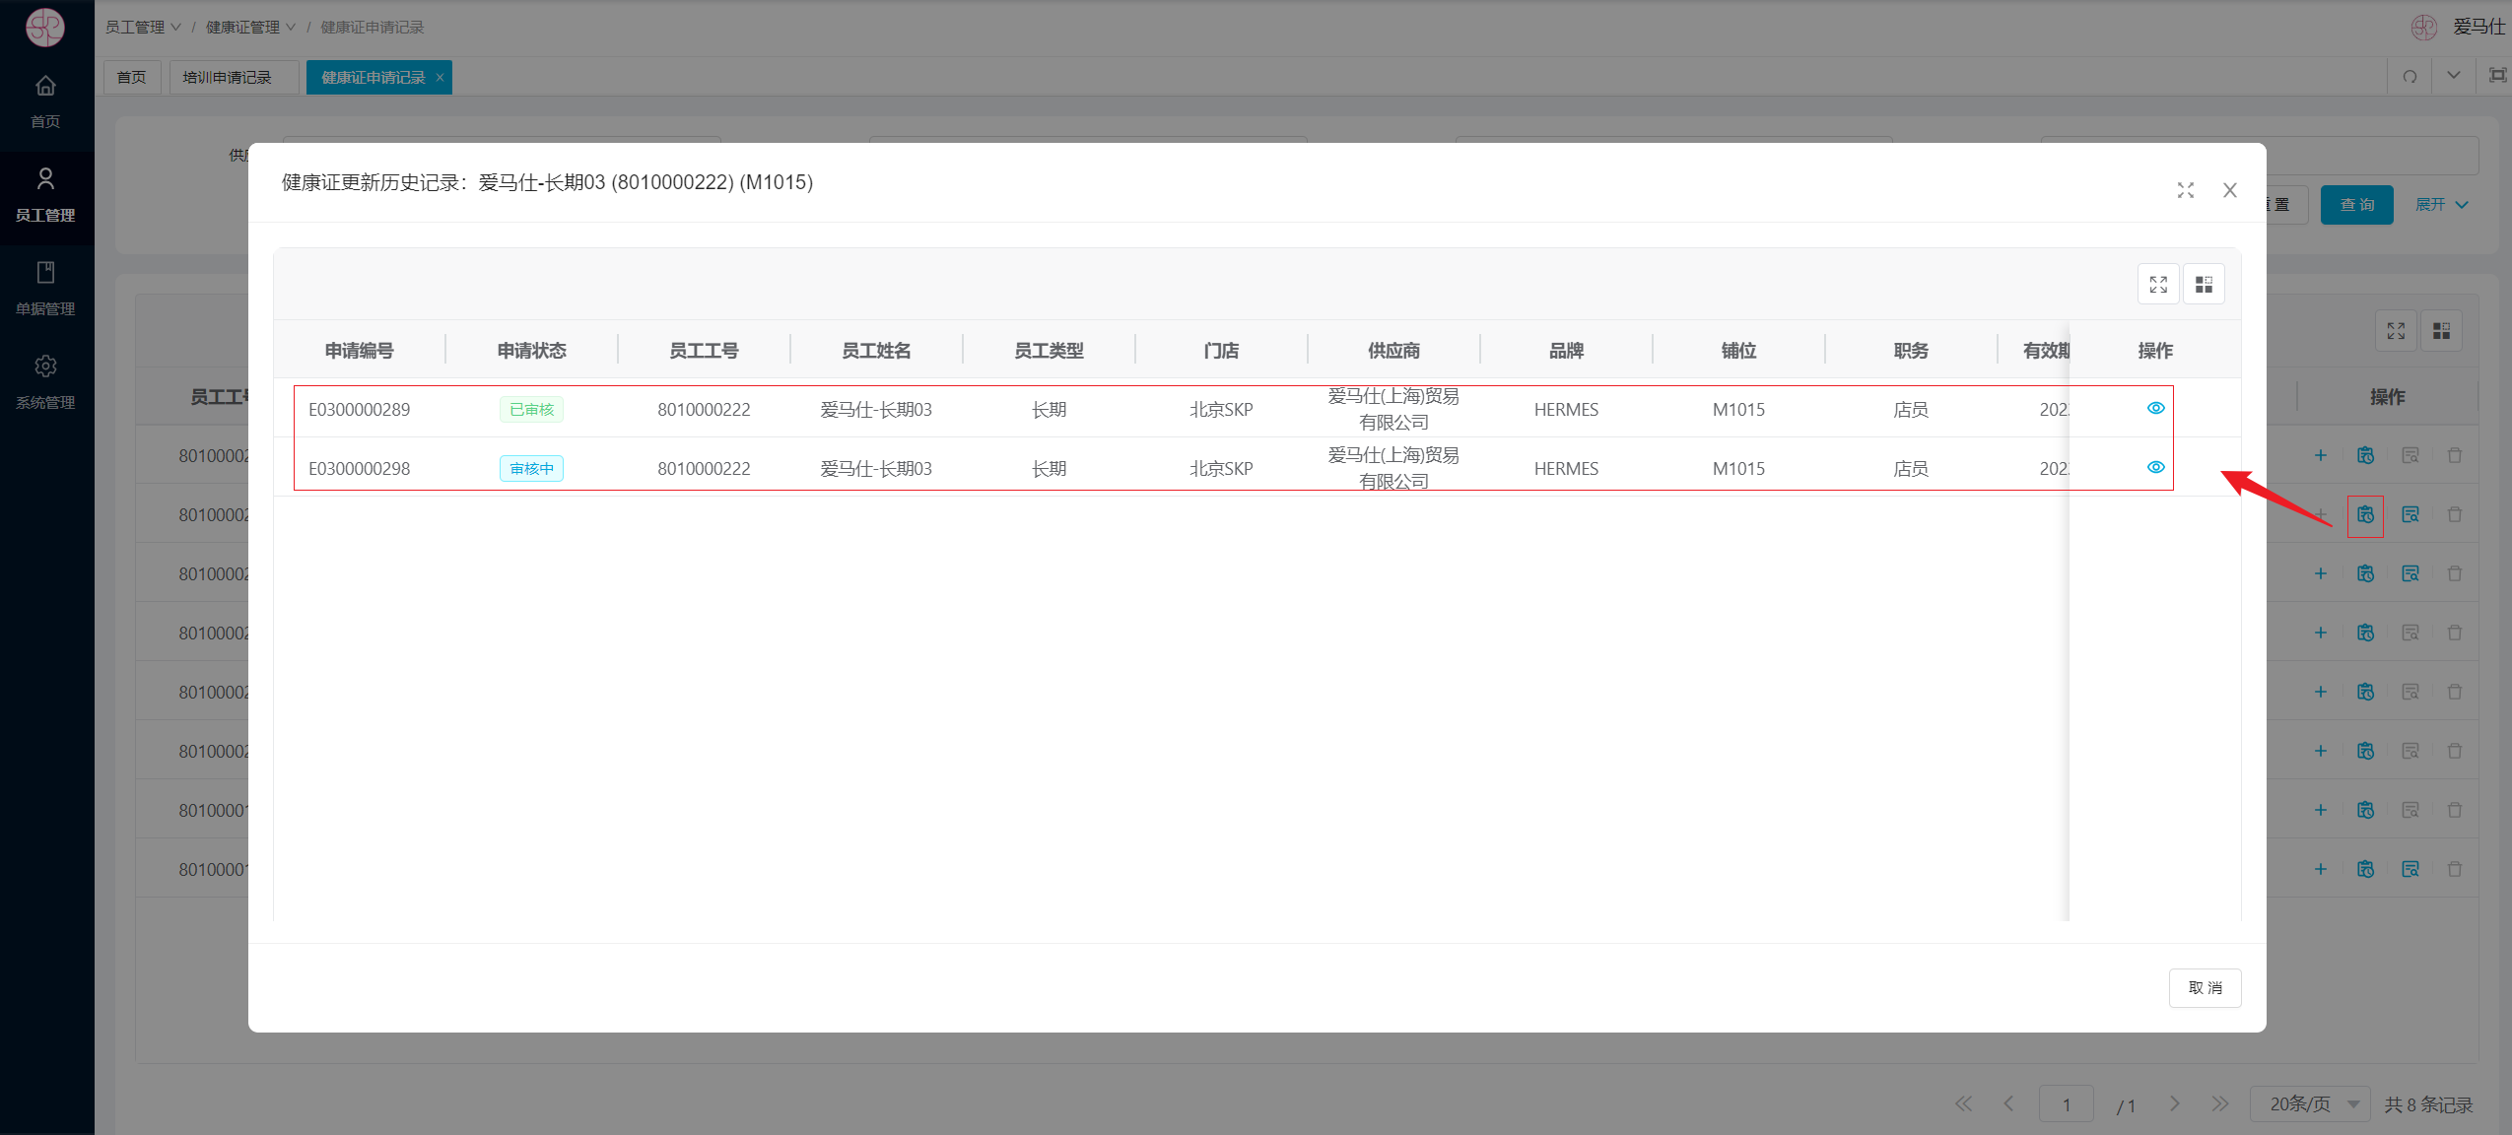Click the page number input field

(x=2066, y=1104)
